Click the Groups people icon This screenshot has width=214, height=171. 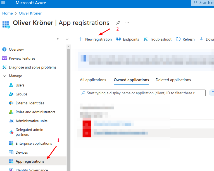click(11, 94)
